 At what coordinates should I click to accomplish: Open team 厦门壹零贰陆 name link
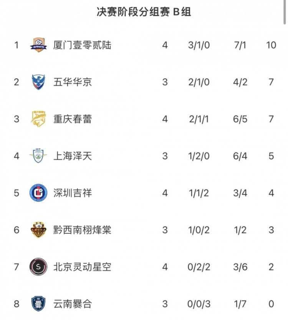pyautogui.click(x=82, y=45)
